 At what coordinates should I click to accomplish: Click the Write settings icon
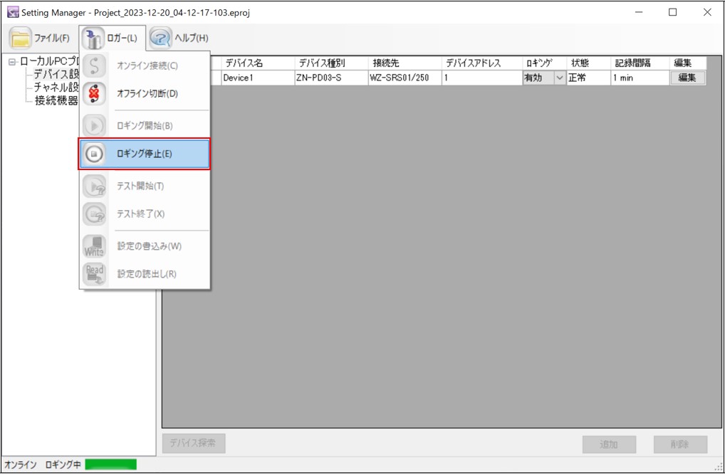(x=94, y=245)
